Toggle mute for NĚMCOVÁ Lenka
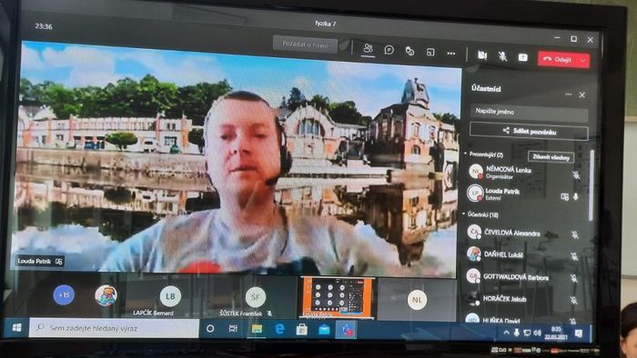Viewport: 637px width, 358px height. tap(576, 174)
